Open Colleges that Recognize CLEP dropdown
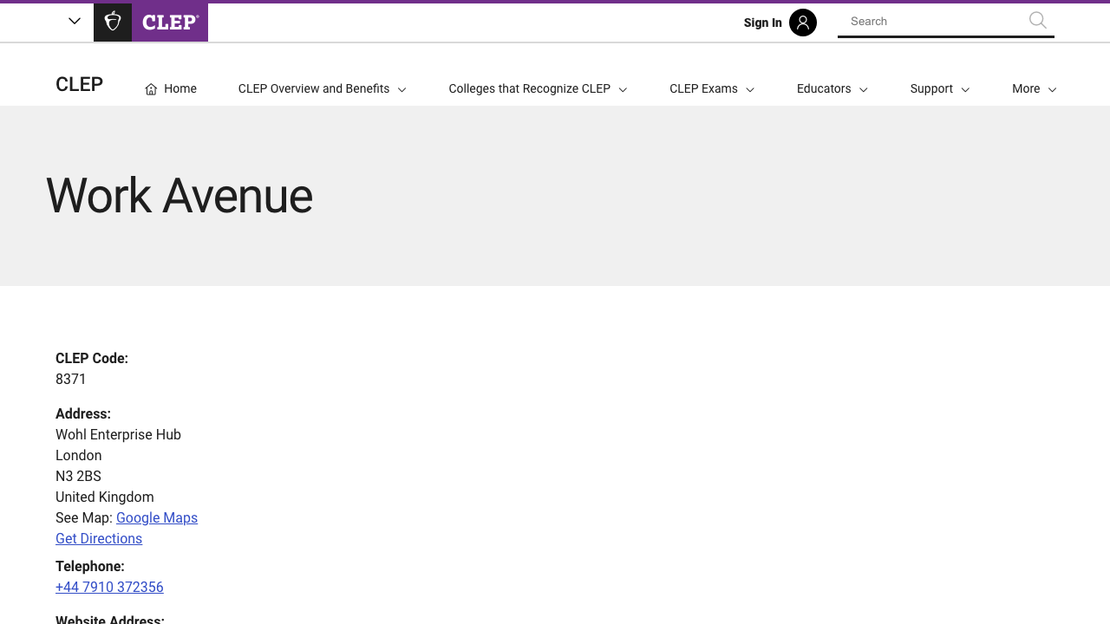Screen dimensions: 1110x624 pyautogui.click(x=538, y=89)
